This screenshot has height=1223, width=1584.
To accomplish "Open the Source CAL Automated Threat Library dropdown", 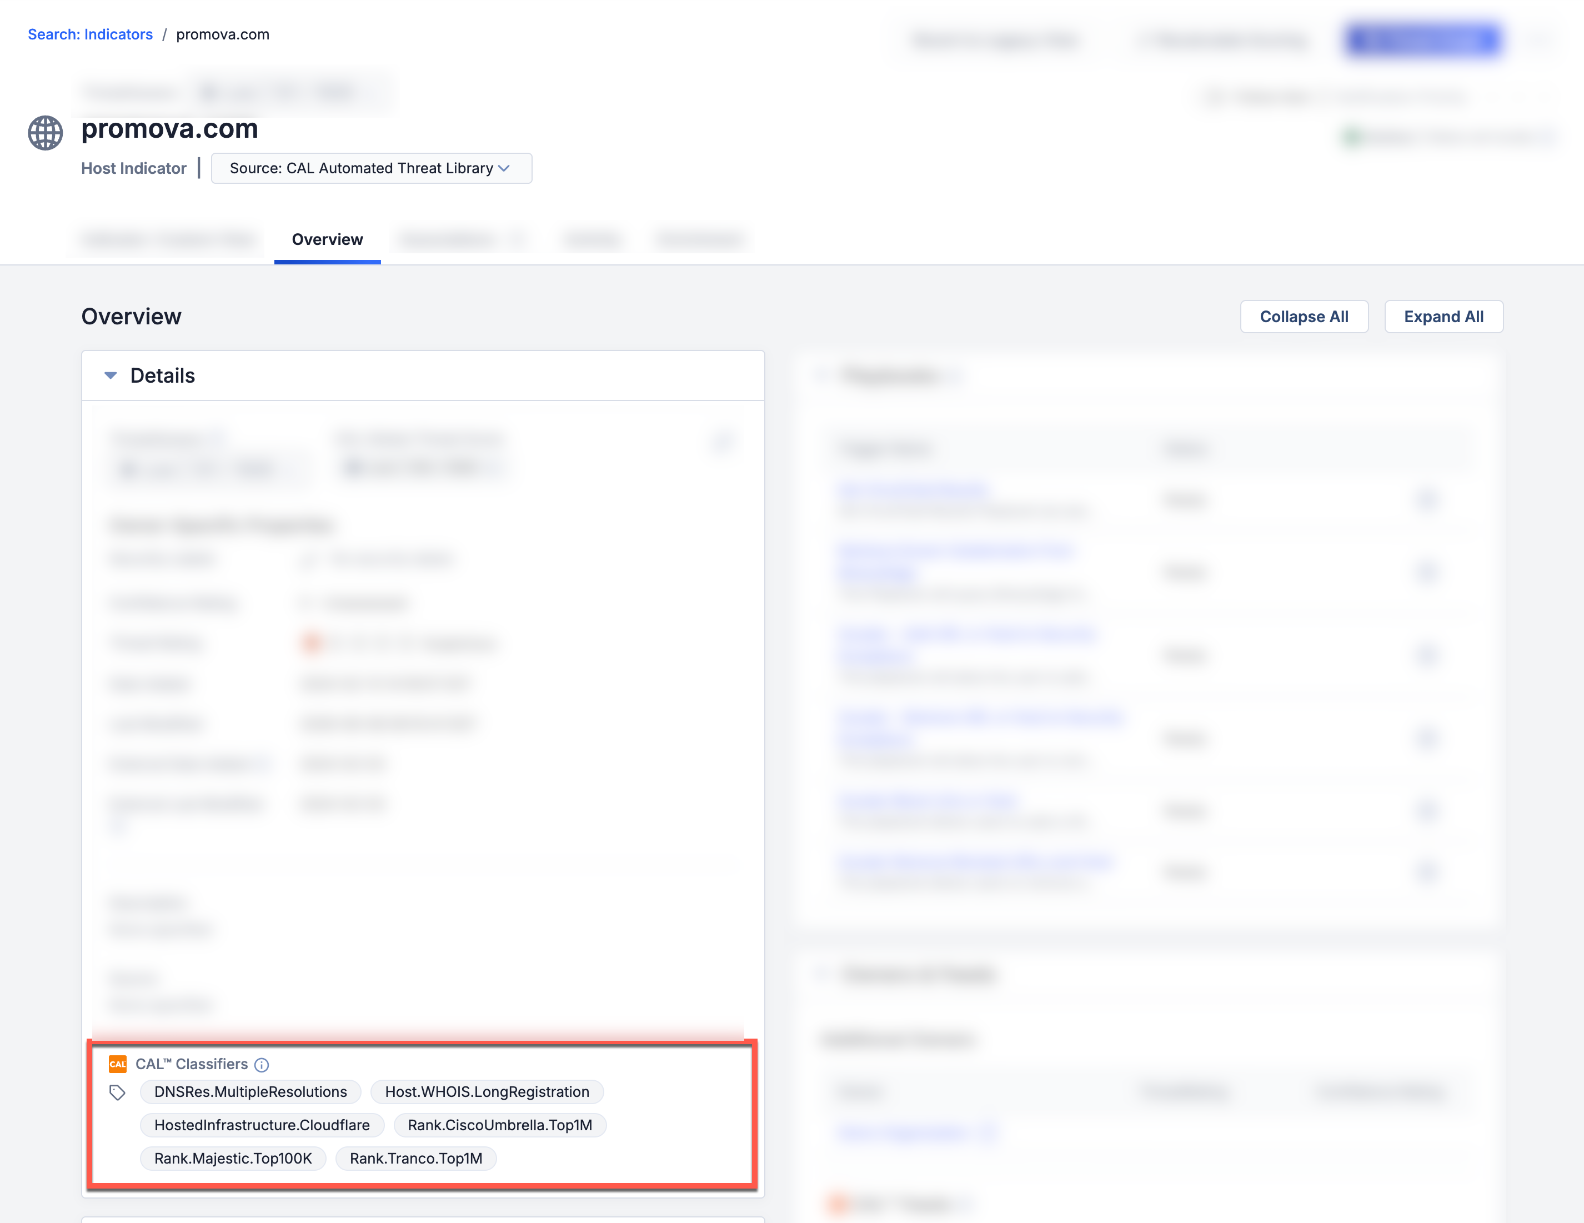I will 372,168.
